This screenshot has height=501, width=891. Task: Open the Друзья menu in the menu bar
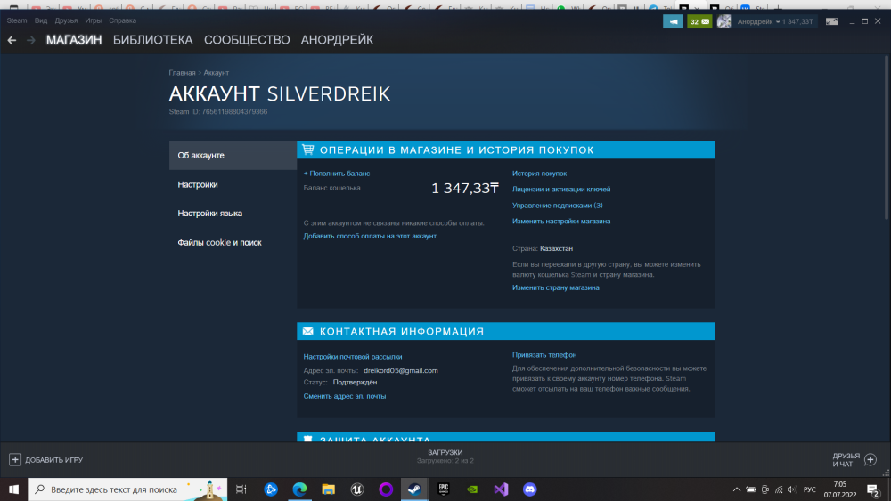(66, 20)
